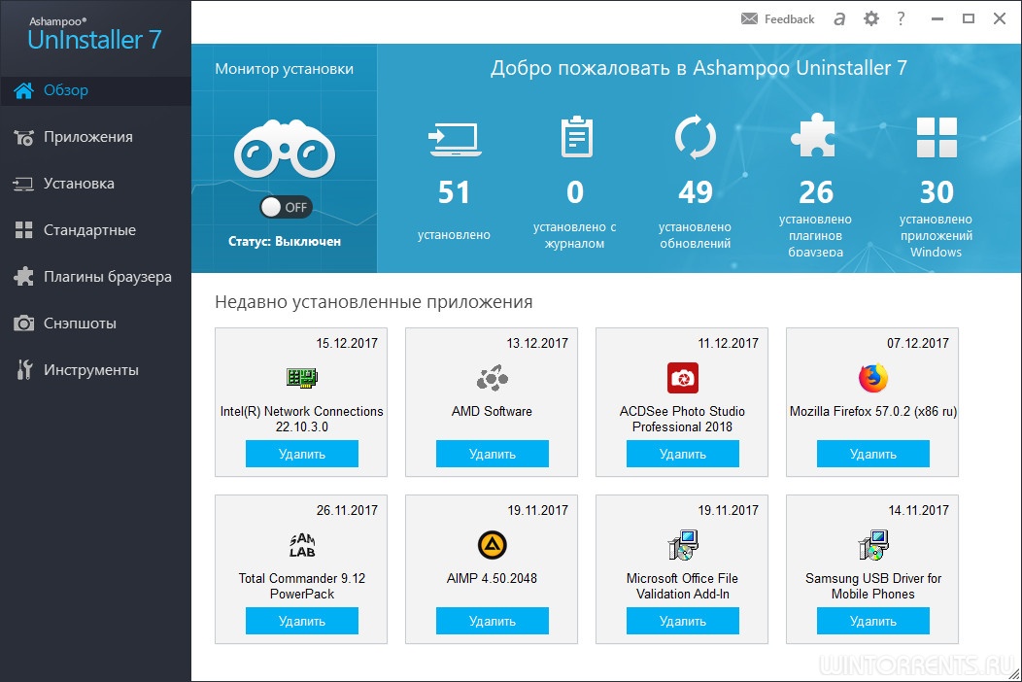Open the Снэпшоты section

tap(95, 324)
